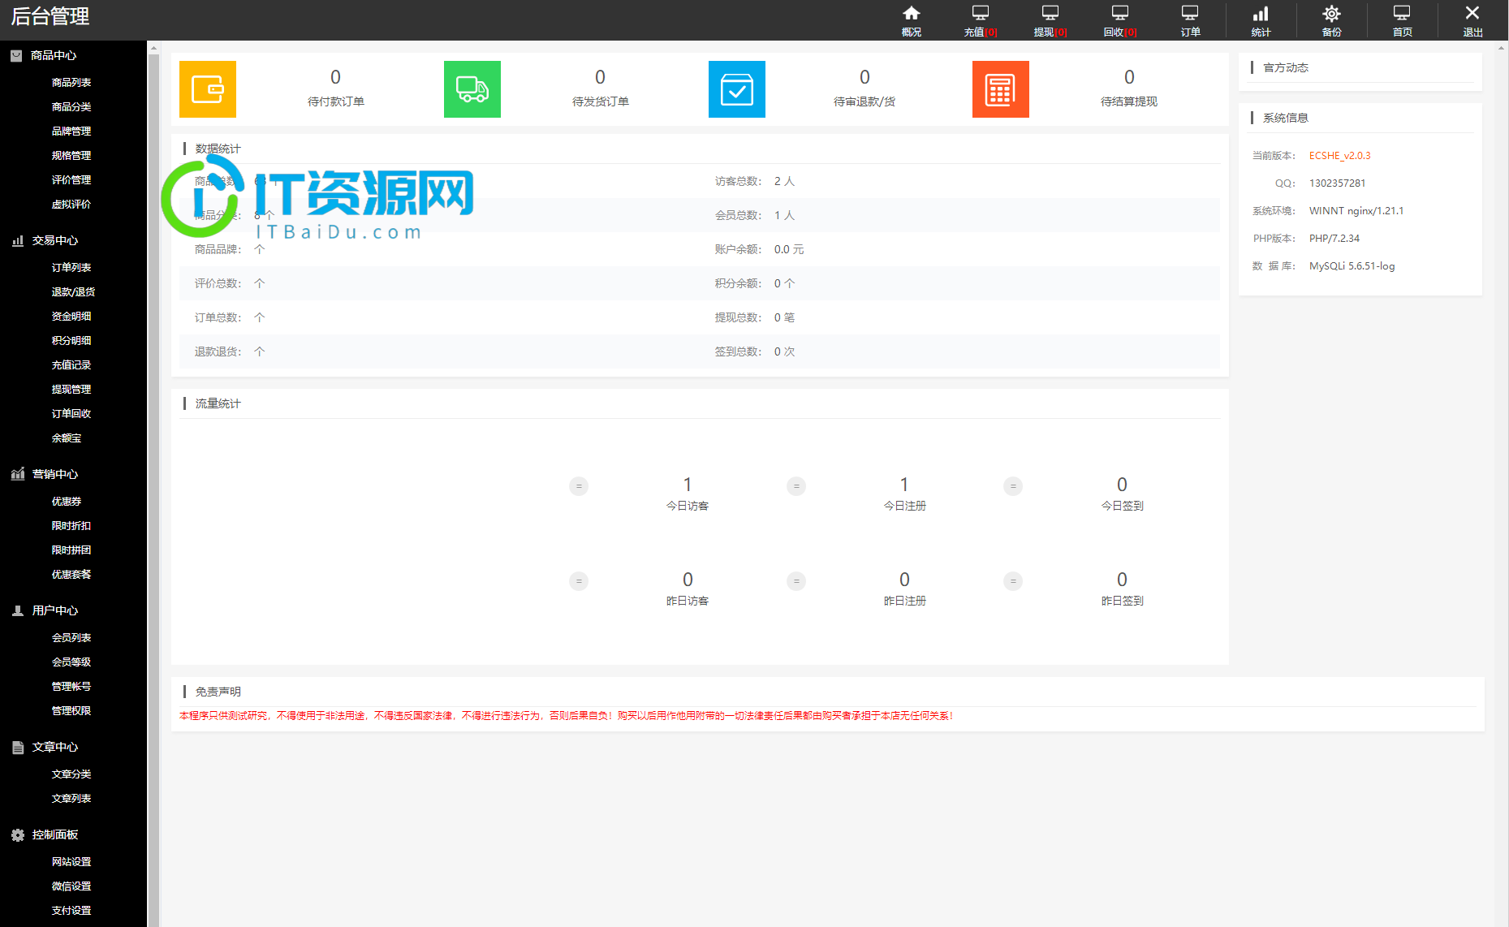The image size is (1509, 927).
Task: Click the blue checkmark 待审退款/货 icon
Action: point(737,89)
